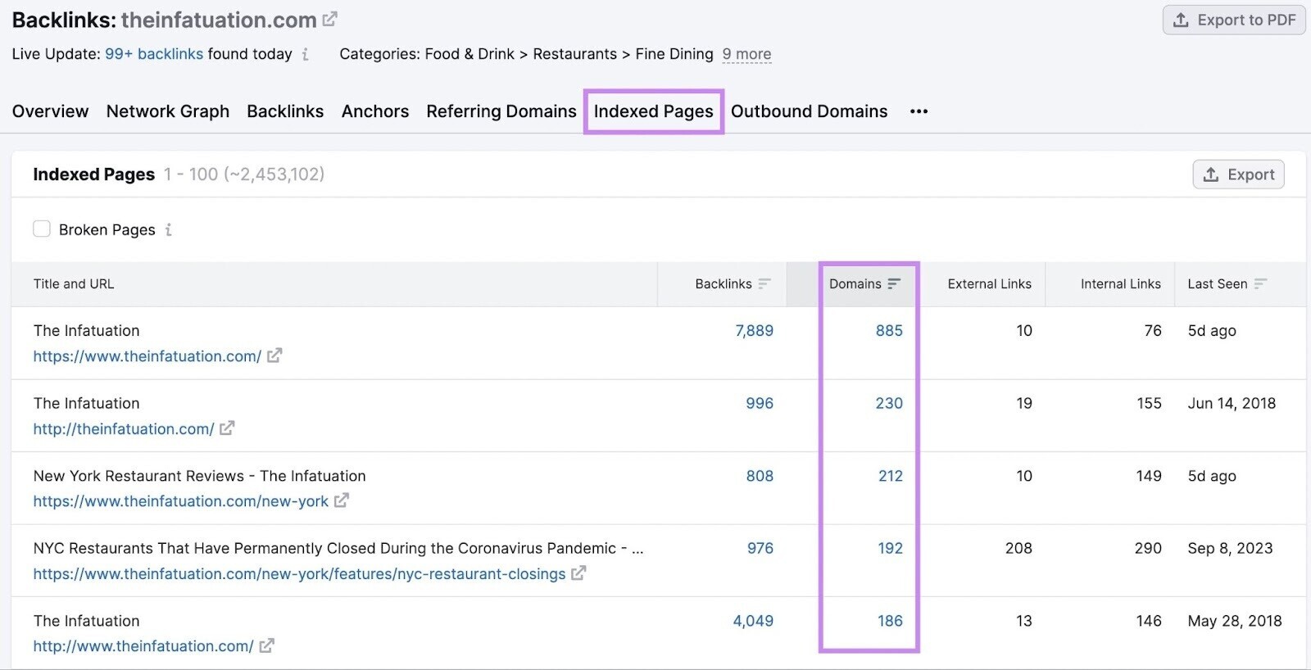The width and height of the screenshot is (1311, 670).
Task: Sort by Domains column sort icon
Action: coord(894,283)
